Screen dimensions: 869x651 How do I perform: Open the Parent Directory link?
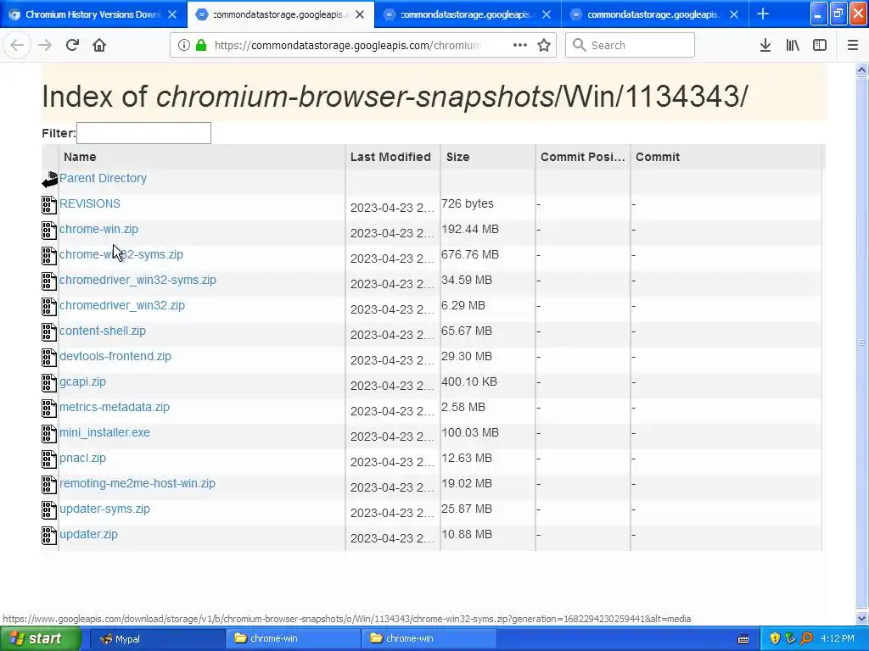(103, 178)
